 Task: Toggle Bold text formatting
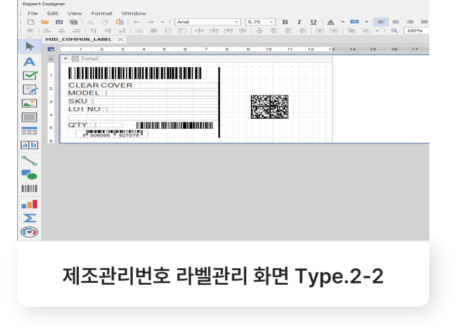285,22
